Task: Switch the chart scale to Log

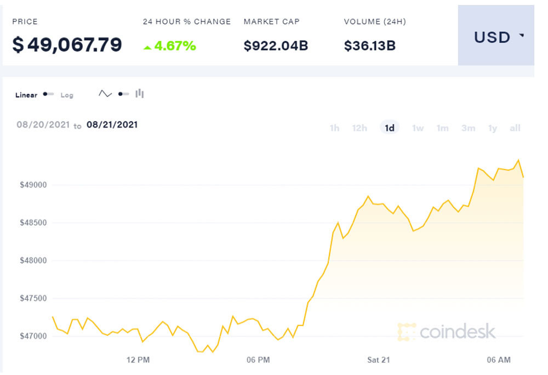Action: 66,95
